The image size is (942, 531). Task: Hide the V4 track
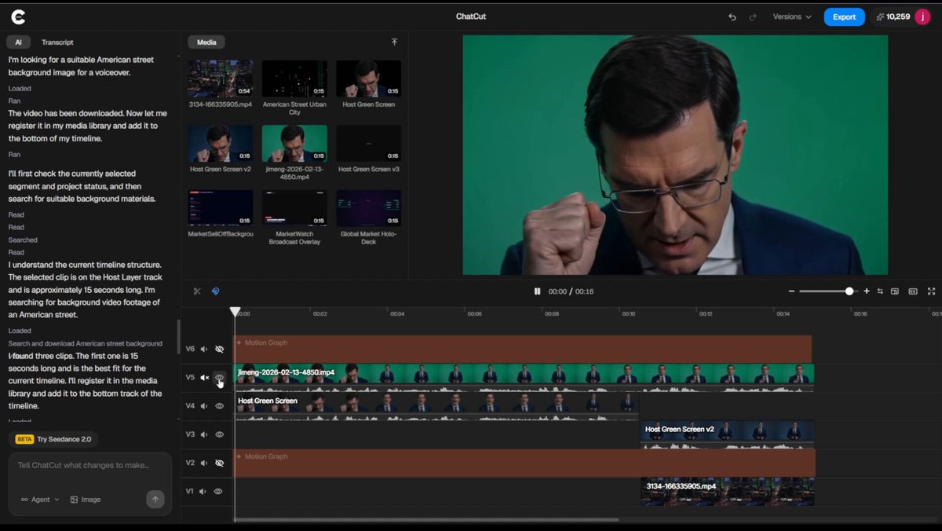(220, 406)
